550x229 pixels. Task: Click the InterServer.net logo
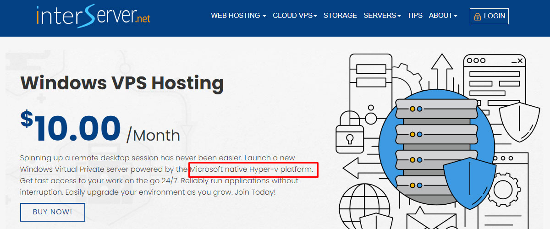[93, 16]
